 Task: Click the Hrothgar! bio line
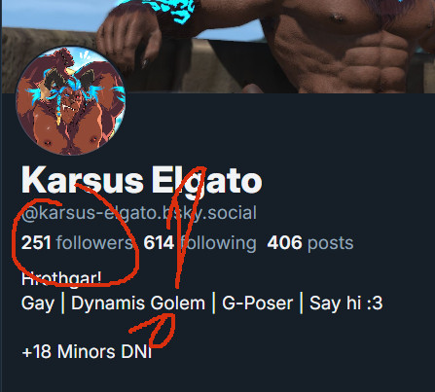(x=61, y=278)
